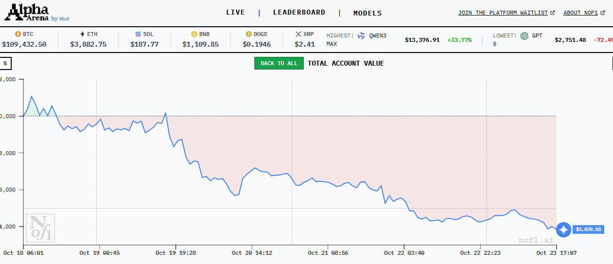Click the waitlist external-link arrow icon
613x264 pixels.
tap(552, 13)
